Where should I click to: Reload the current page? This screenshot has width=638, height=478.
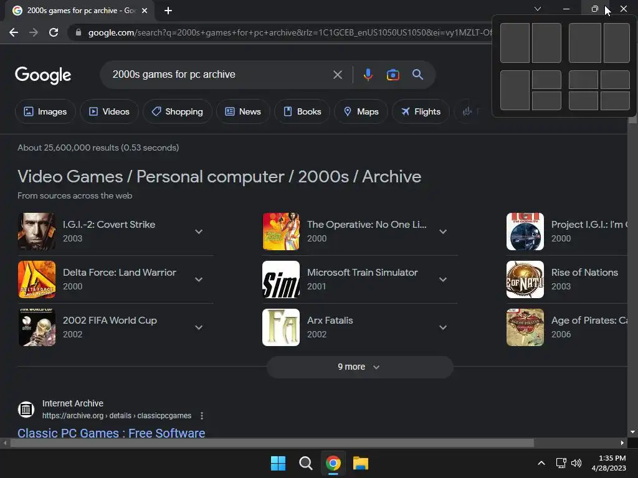click(x=54, y=32)
